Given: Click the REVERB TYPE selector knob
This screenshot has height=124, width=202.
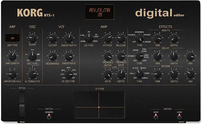Looking at the screenshot, I should pyautogui.click(x=140, y=74).
